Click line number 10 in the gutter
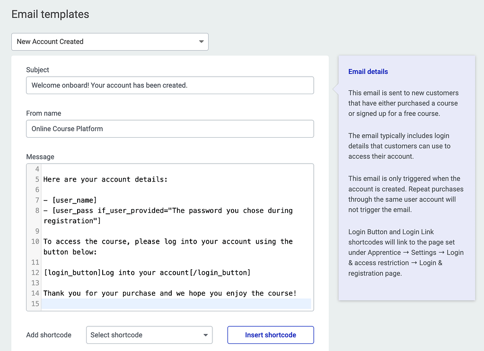Image resolution: width=484 pixels, height=351 pixels. pos(35,242)
